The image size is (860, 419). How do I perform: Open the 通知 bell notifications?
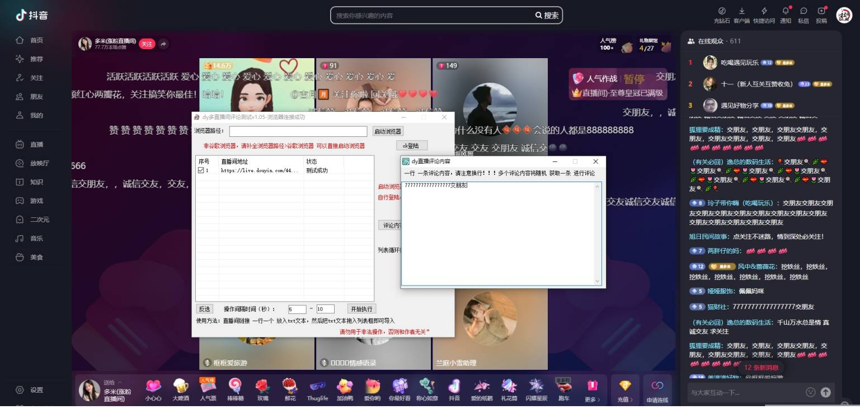click(786, 11)
